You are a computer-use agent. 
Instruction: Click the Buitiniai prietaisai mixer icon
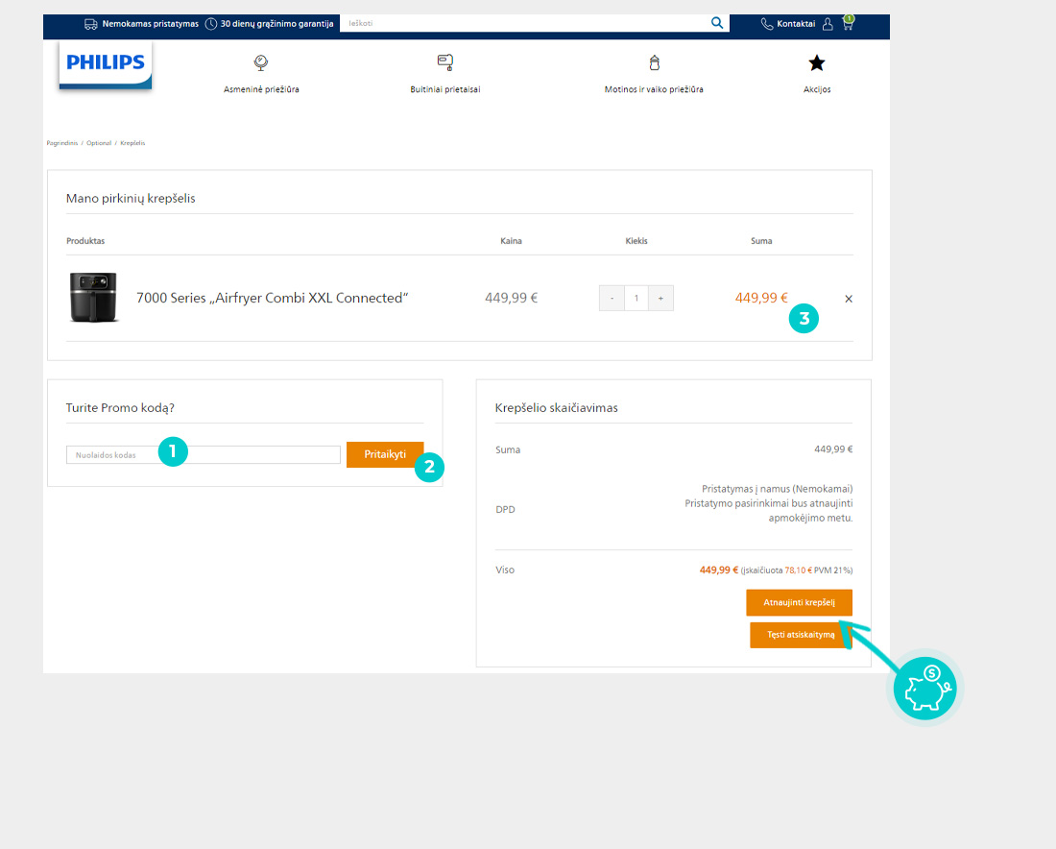(x=445, y=62)
